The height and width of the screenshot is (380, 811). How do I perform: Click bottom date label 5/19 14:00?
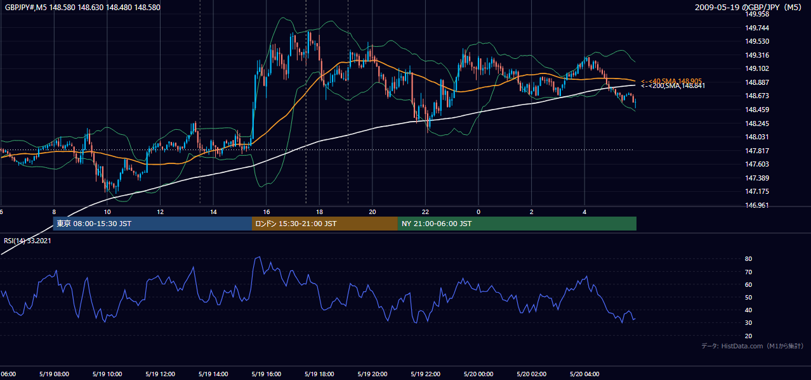point(213,374)
